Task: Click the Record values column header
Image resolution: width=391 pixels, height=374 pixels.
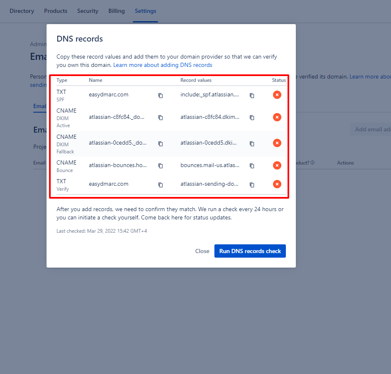Action: coord(196,80)
